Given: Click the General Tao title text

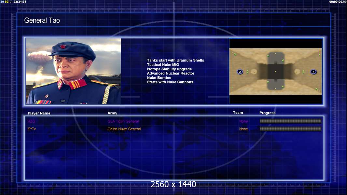Looking at the screenshot, I should tap(42, 20).
